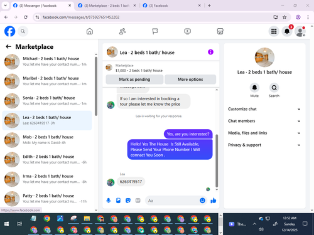Screen dimensions: 314x235
Task: Click the message input field
Action: 173,201
